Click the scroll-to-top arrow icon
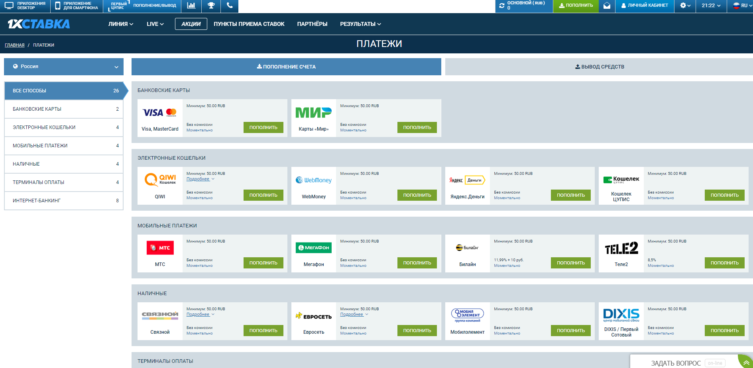Screen dimensions: 753x368 pos(746,362)
